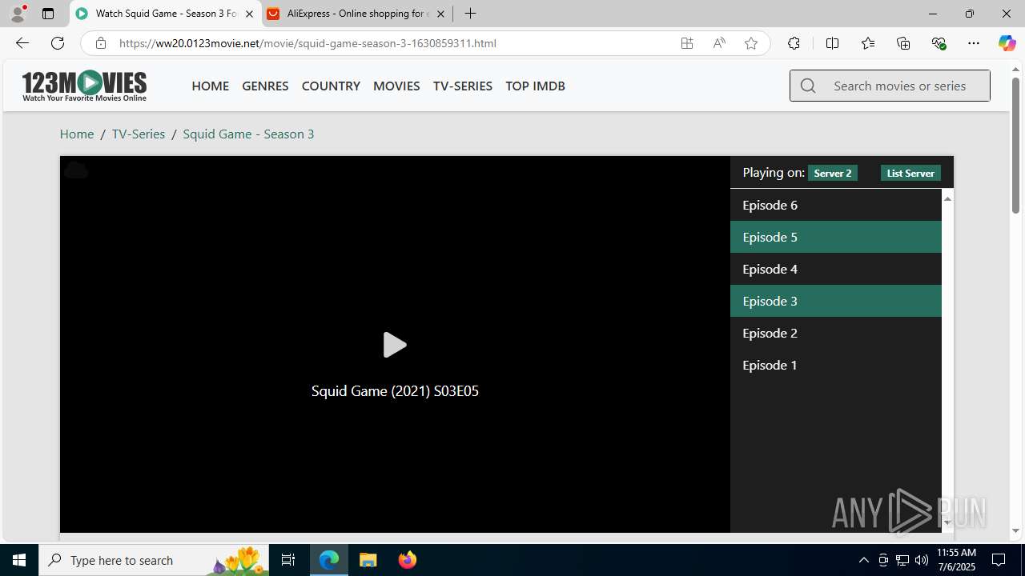Open Favorites list icon

(x=868, y=43)
